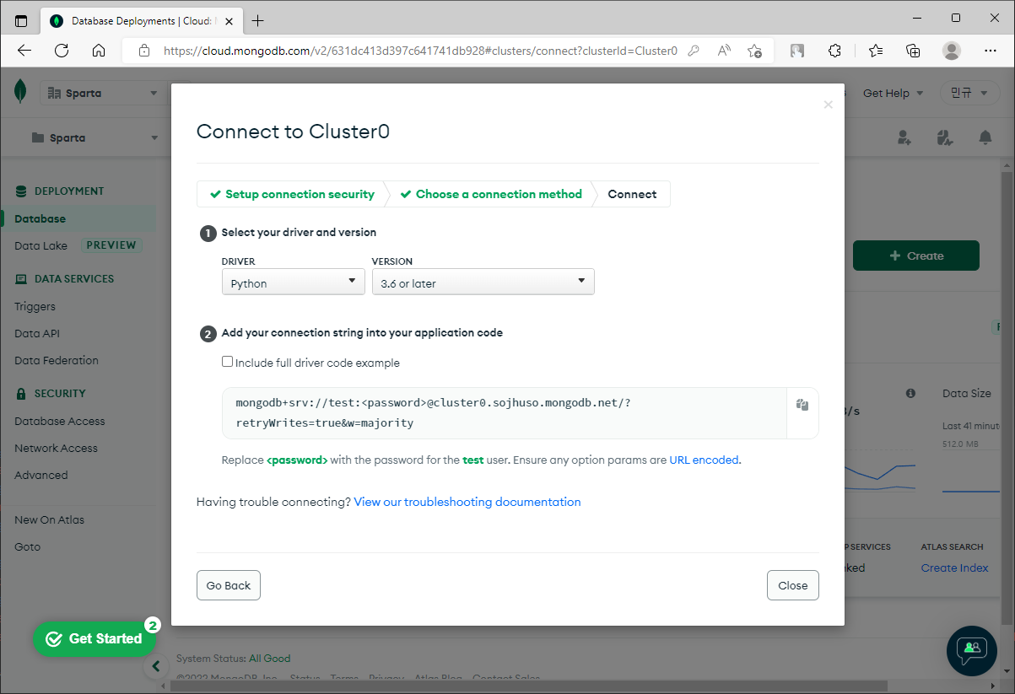Select the Connect step
The height and width of the screenshot is (694, 1015).
(x=632, y=194)
